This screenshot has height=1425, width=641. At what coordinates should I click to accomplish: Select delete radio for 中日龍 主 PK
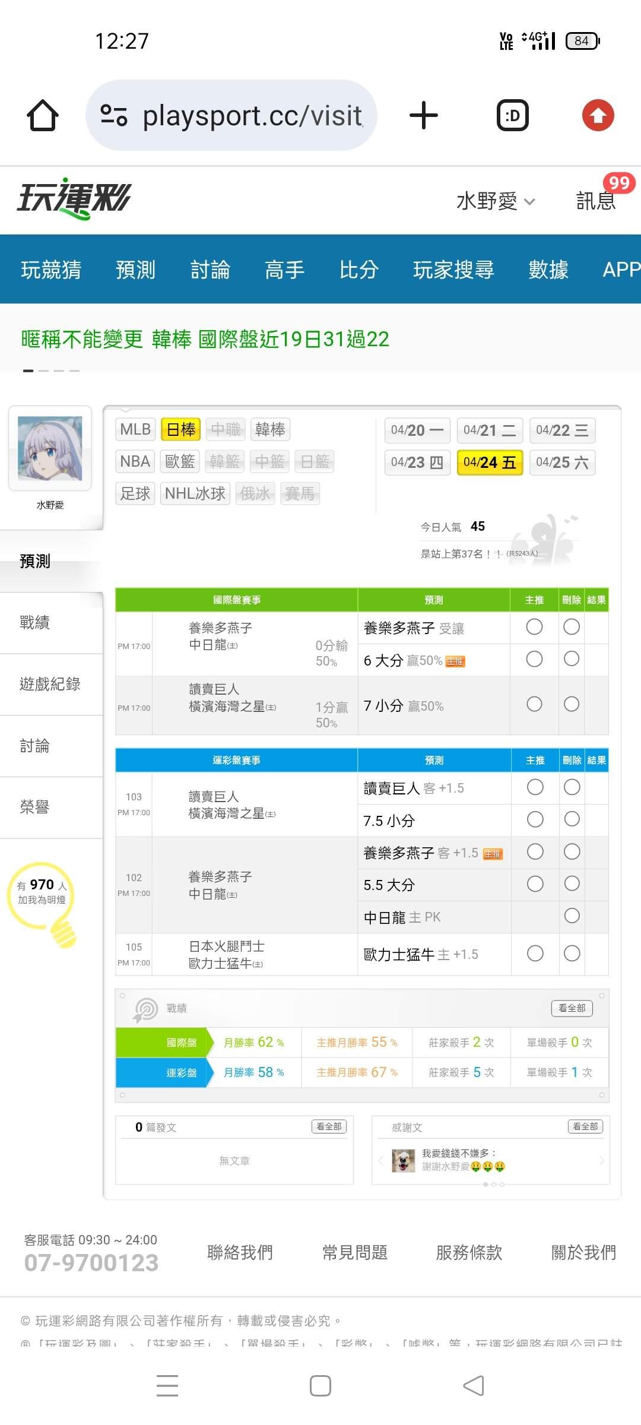pos(572,916)
